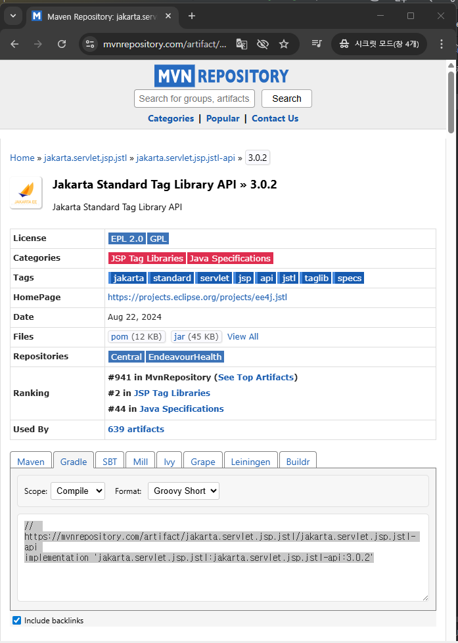Click the 3.0.2 version breadcrumb badge

[x=258, y=158]
